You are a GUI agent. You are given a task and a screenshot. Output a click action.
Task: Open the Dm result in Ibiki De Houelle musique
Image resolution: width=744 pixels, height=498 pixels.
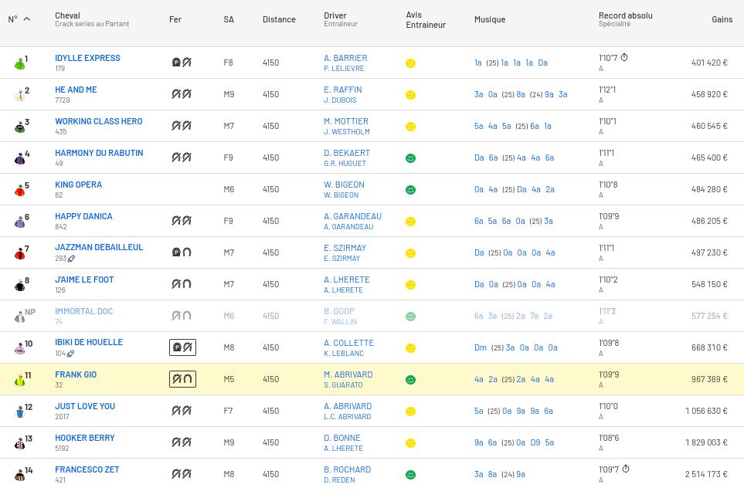480,348
